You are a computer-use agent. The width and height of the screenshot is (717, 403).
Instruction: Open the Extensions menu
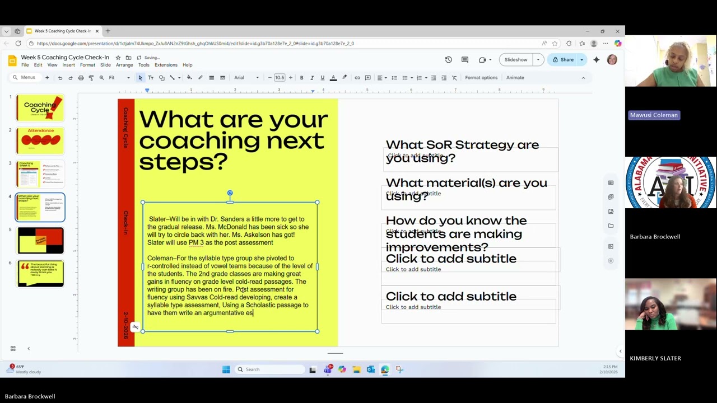point(166,65)
